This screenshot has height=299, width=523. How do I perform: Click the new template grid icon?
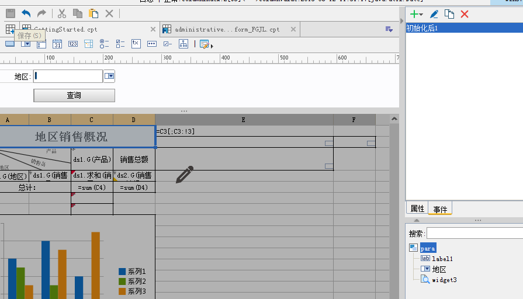11,29
